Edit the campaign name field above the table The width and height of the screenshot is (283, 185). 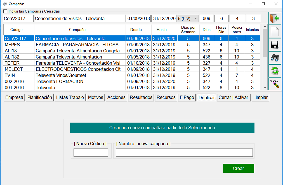click(x=80, y=18)
